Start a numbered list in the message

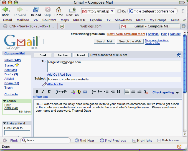coord(94,92)
